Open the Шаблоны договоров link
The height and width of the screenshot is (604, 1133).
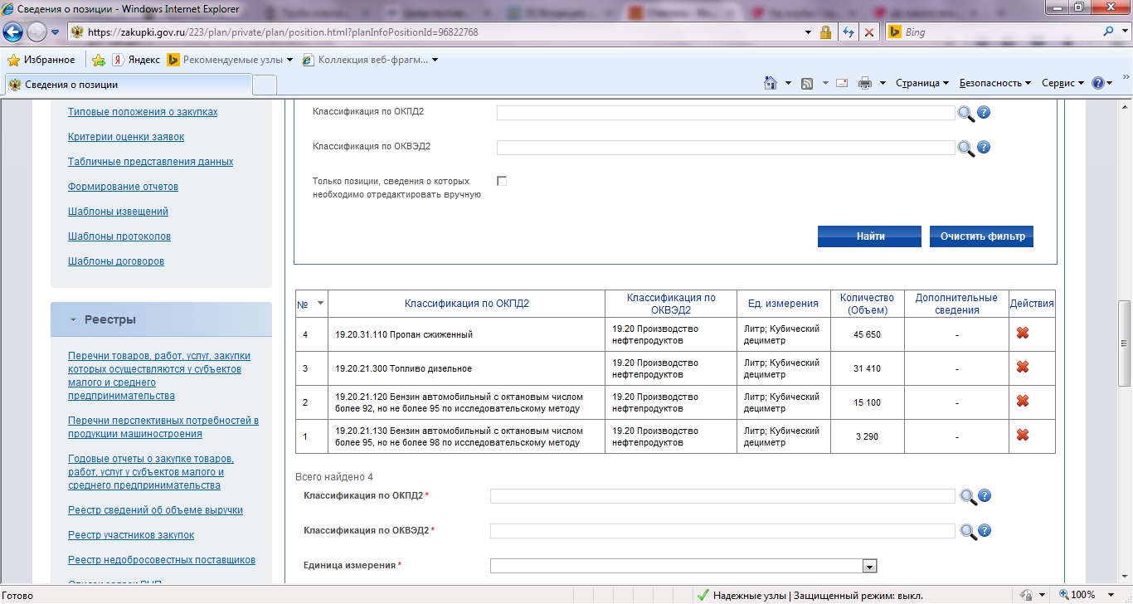(x=116, y=261)
